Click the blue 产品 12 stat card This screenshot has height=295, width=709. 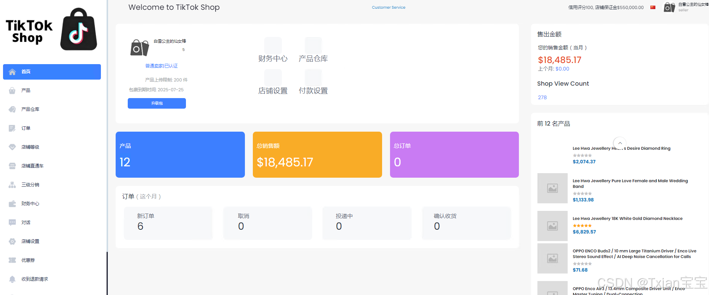pos(180,155)
